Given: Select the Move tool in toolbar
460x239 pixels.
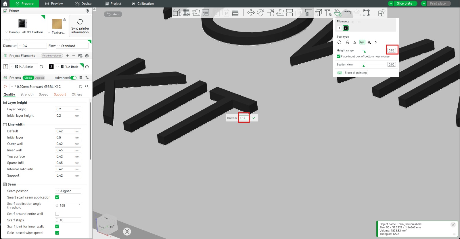Looking at the screenshot, I should click(251, 13).
